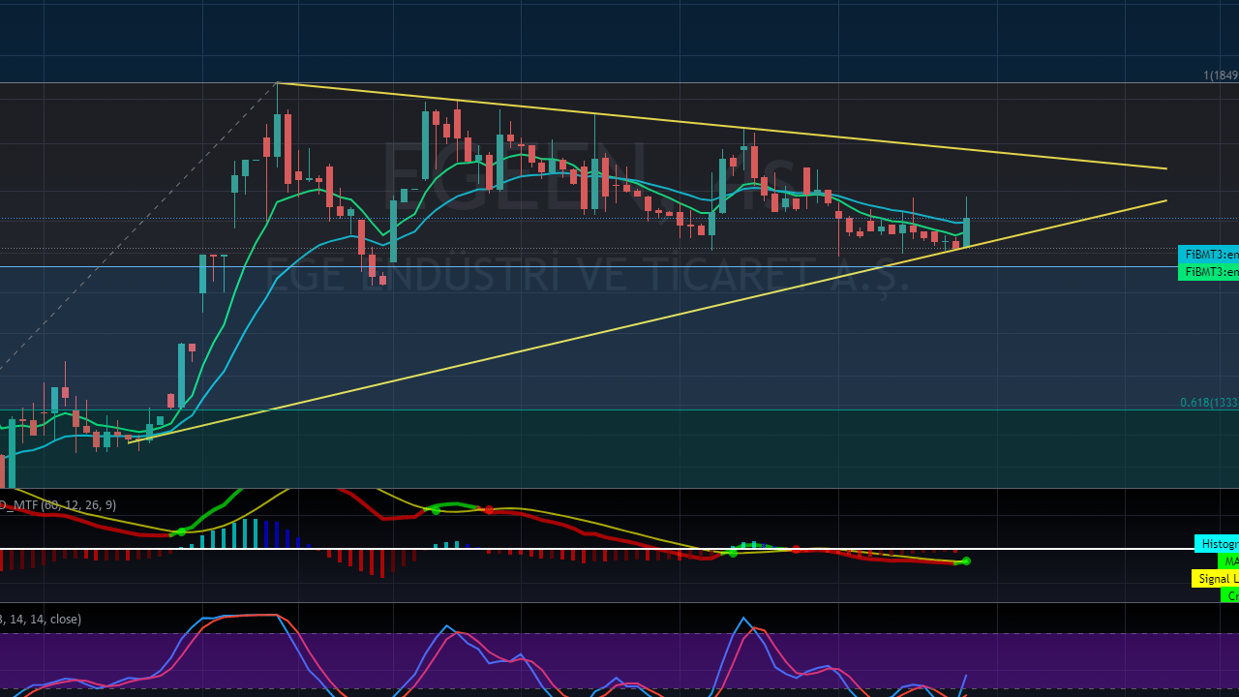The width and height of the screenshot is (1239, 697).
Task: Click the last green candle on the chart
Action: pos(966,230)
